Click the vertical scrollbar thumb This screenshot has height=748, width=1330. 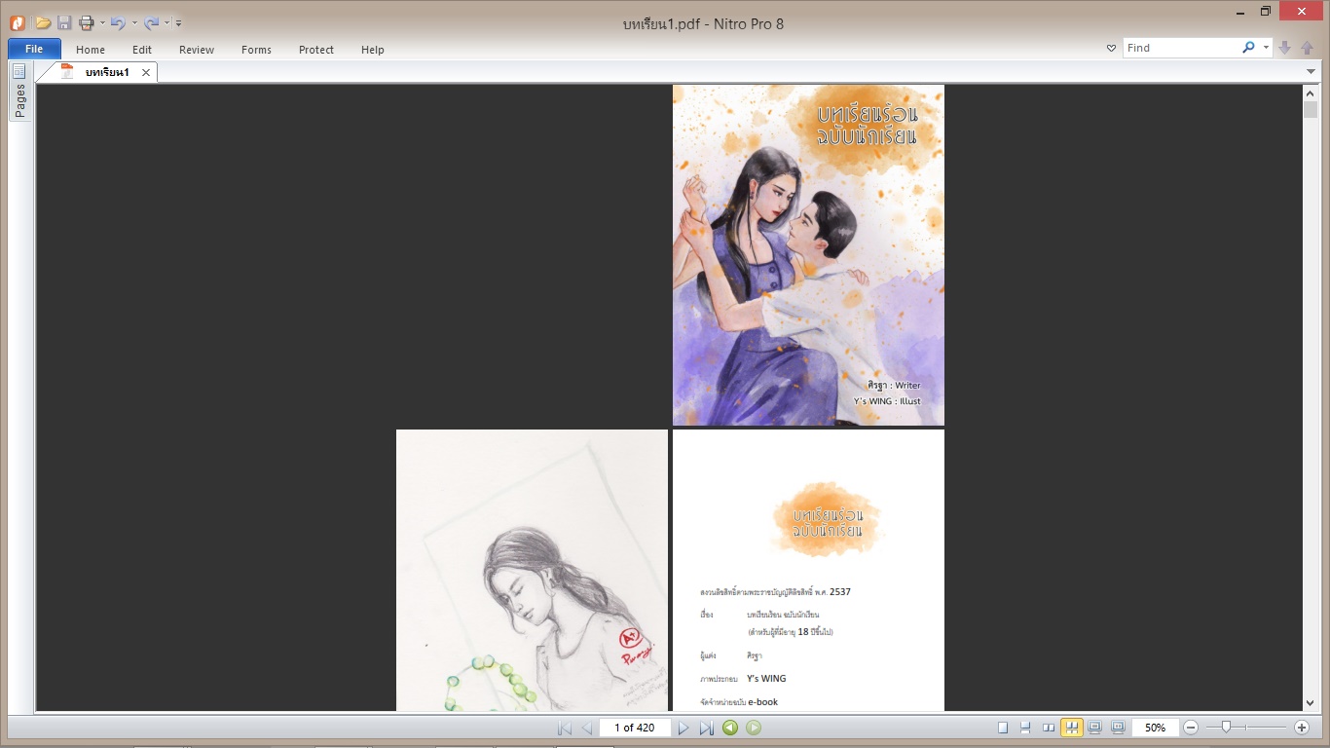tap(1311, 109)
